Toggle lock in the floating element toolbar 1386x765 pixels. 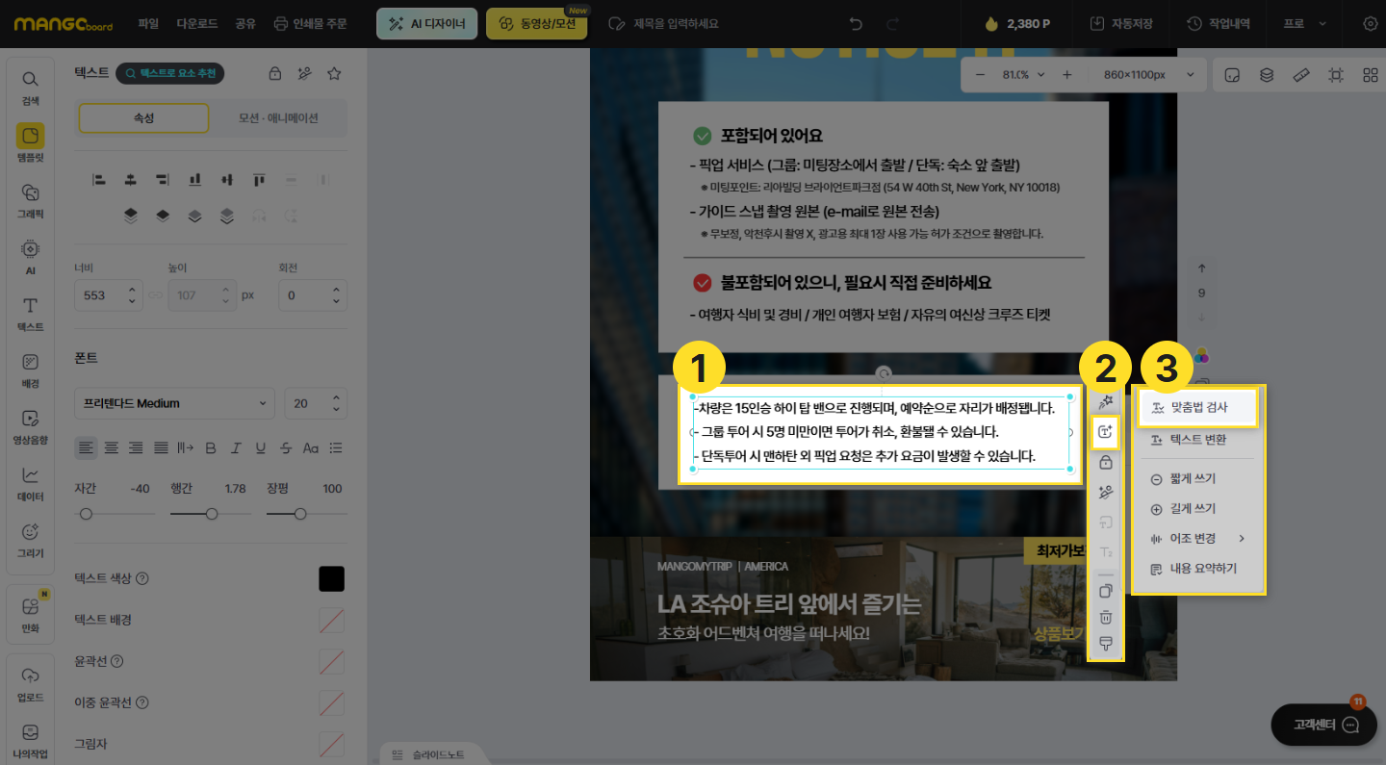coord(1106,462)
